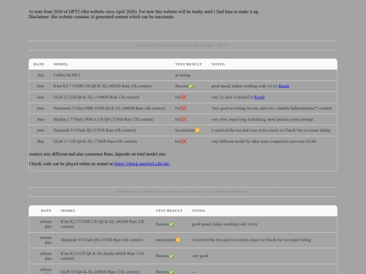Click the inconsistent shuffle icon in top table Deepseek row
This screenshot has height=274, width=366.
(x=197, y=131)
